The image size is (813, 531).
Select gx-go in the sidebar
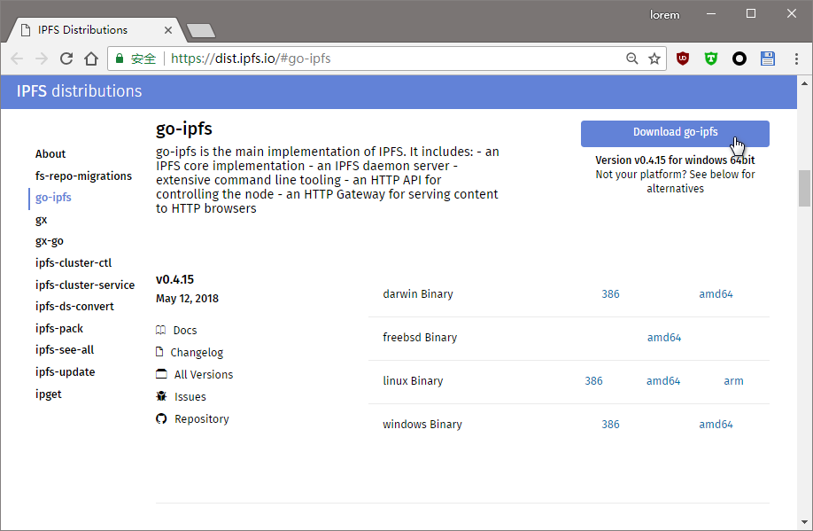tap(50, 241)
